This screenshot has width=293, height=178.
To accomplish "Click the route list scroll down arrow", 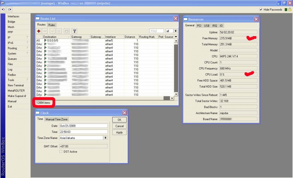I will tap(176, 94).
